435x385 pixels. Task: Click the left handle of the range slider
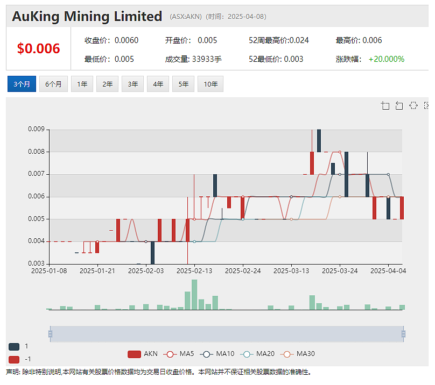coord(50,334)
